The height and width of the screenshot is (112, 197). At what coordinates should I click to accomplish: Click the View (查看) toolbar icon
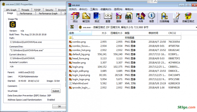108,17
